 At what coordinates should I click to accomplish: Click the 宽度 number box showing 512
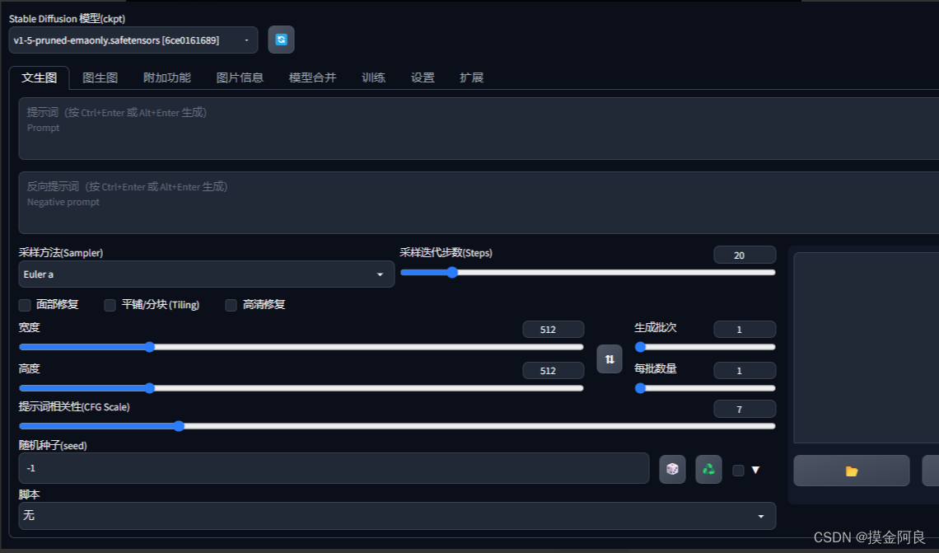pos(553,330)
